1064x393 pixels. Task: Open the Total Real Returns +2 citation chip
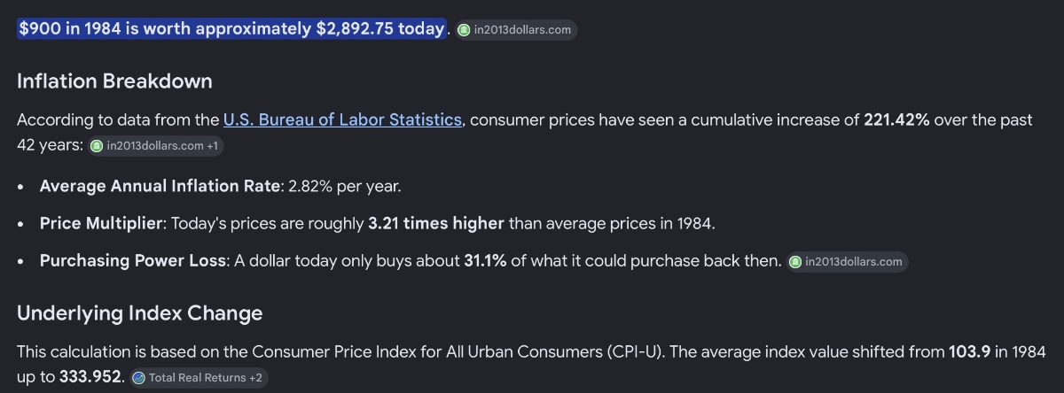click(x=197, y=378)
